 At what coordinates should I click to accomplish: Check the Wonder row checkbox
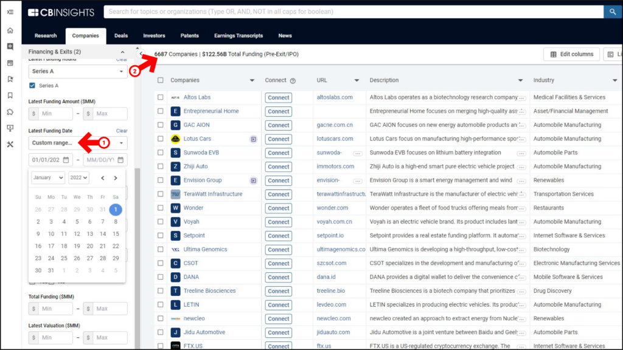[x=161, y=208]
